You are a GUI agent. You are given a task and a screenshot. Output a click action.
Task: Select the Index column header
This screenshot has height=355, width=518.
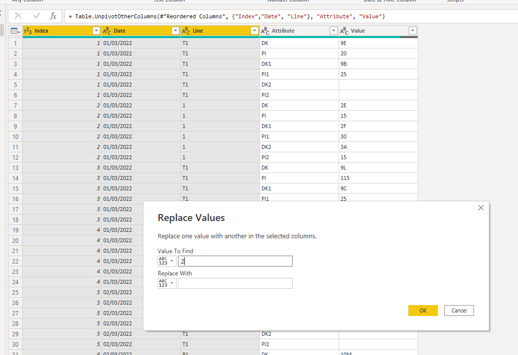point(62,31)
